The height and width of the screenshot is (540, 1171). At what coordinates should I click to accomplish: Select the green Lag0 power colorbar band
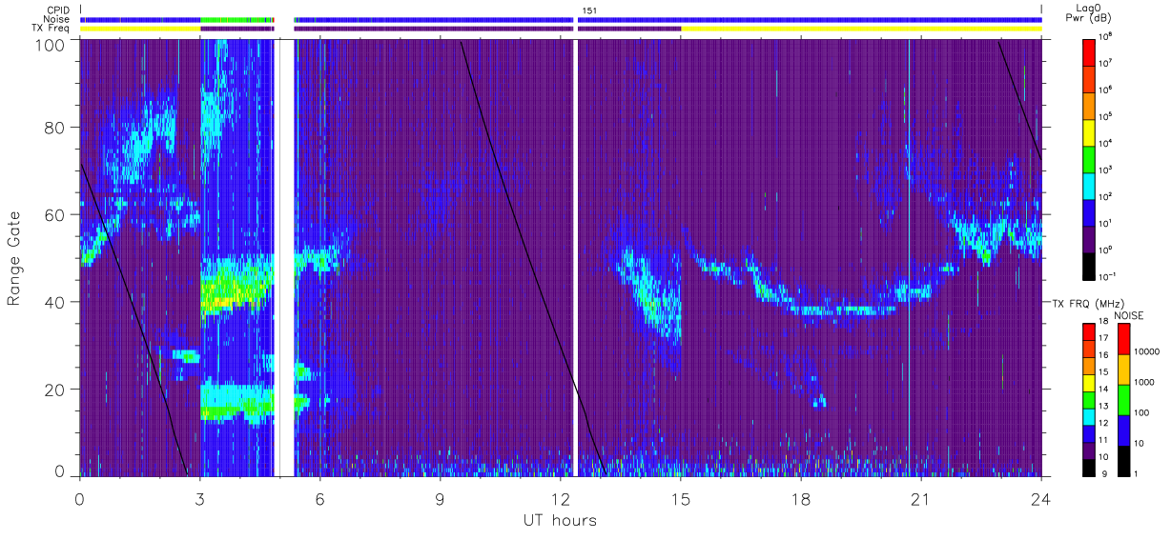tap(1088, 158)
